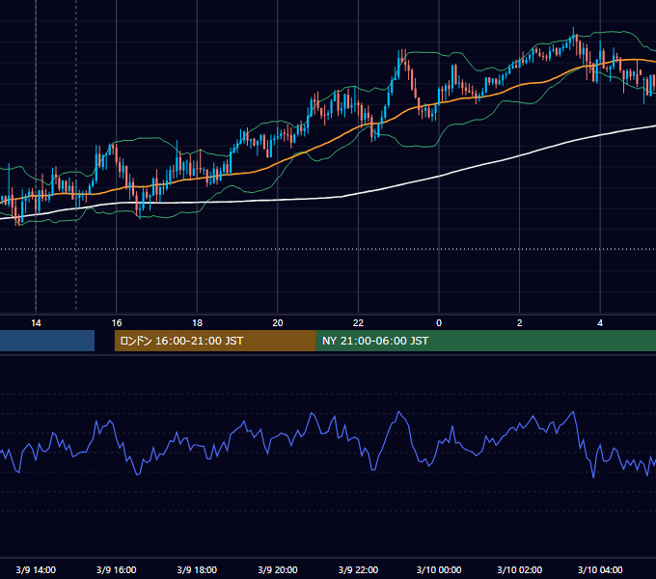656x579 pixels.
Task: Click the 20 hour label on the price chart axis
Action: pos(278,323)
